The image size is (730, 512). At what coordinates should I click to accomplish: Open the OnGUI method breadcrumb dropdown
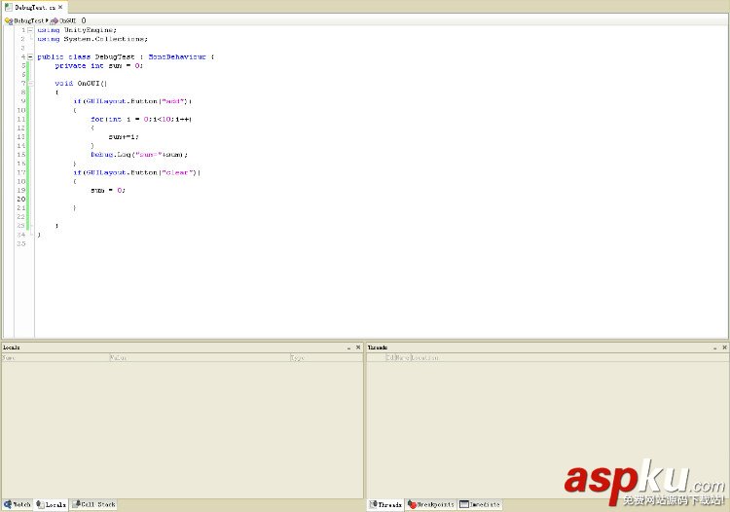click(68, 20)
